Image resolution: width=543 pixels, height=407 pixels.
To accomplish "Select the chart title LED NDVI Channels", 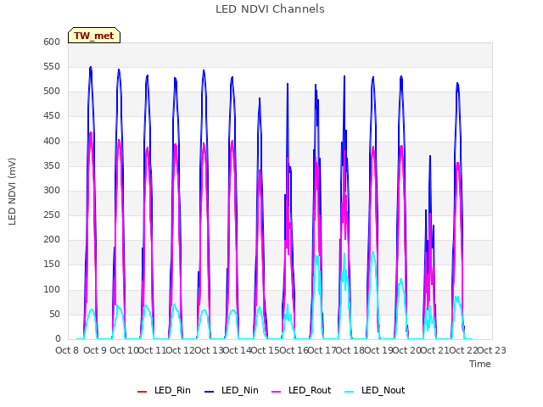I will tap(270, 9).
